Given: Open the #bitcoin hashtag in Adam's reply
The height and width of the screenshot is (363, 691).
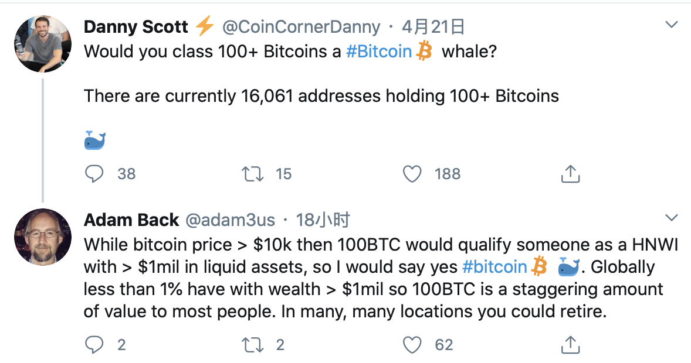Looking at the screenshot, I should (x=494, y=266).
